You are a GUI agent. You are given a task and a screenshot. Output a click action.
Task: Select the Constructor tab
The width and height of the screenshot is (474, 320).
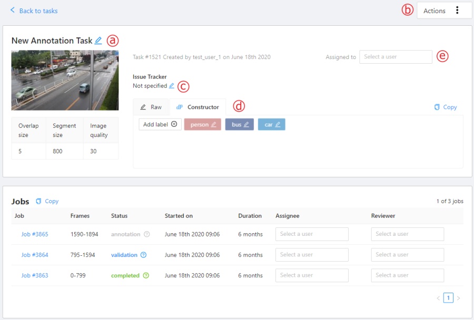(197, 107)
